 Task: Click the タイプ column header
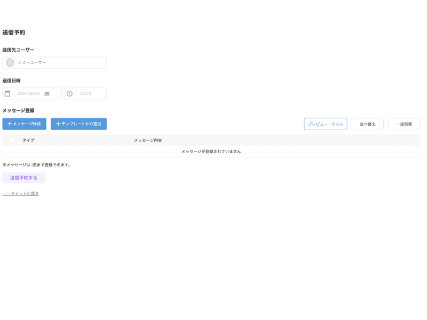click(x=28, y=140)
